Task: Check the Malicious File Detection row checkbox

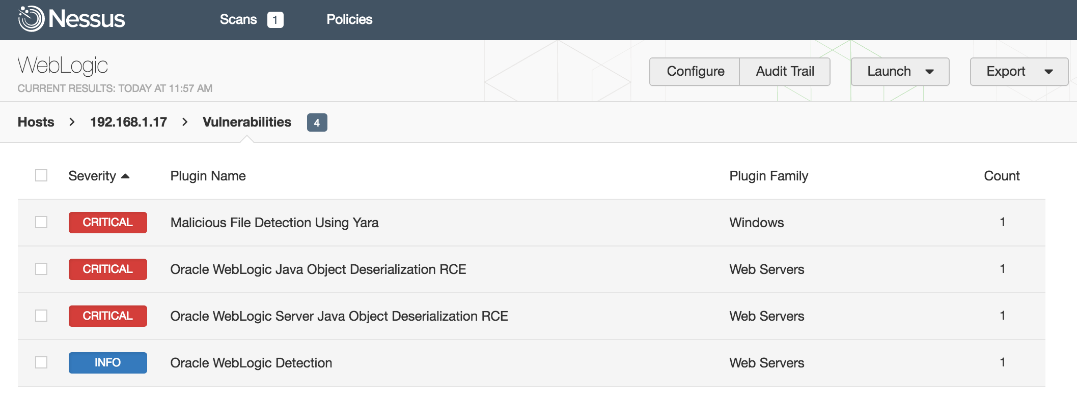Action: coord(41,222)
